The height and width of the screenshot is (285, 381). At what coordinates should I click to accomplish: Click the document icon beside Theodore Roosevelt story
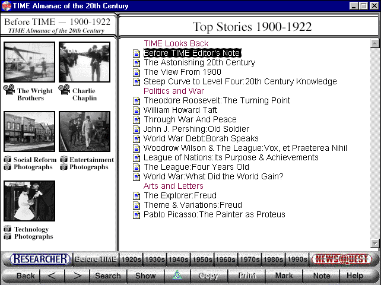pos(136,101)
